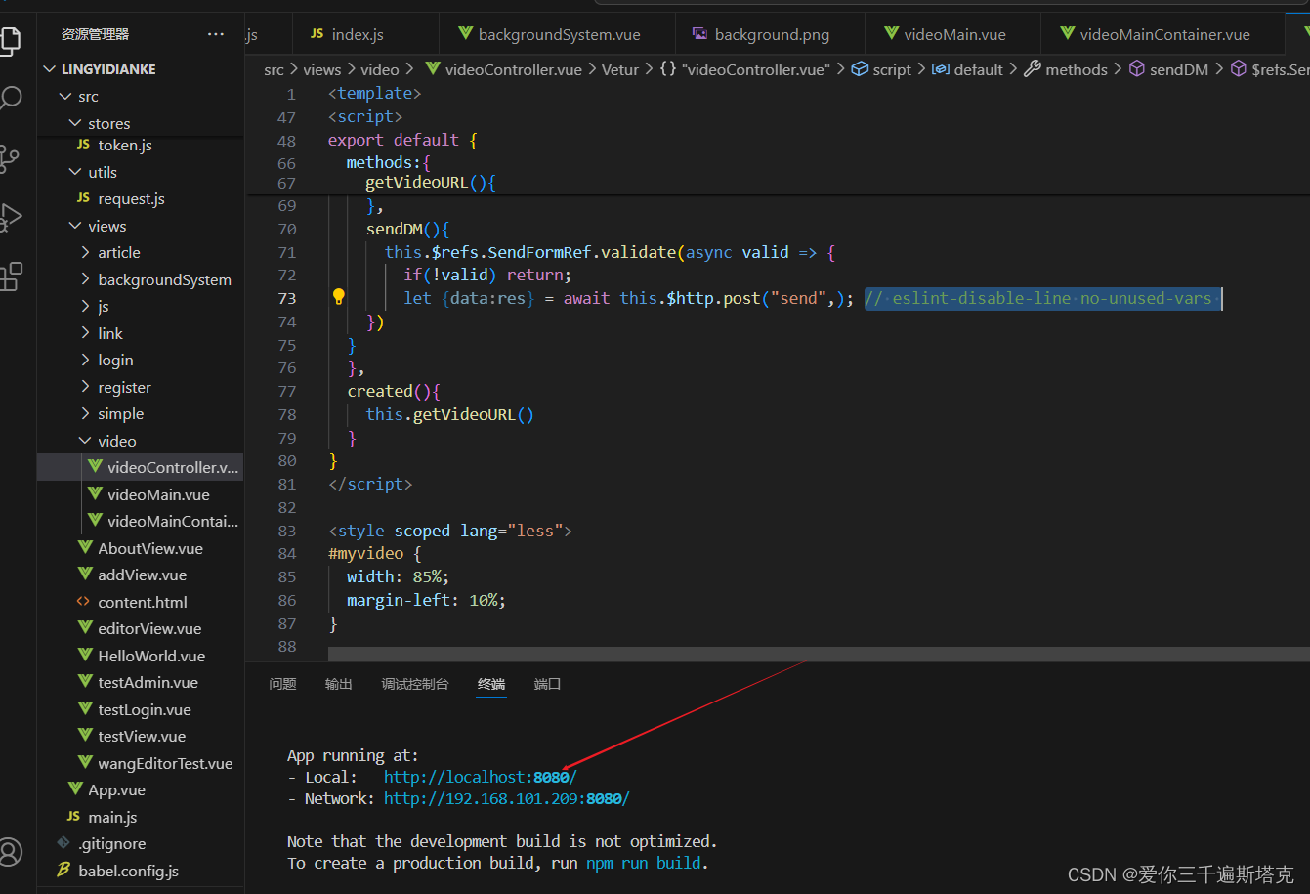Open the 调试控制台 panel tab
This screenshot has width=1310, height=894.
[x=415, y=684]
